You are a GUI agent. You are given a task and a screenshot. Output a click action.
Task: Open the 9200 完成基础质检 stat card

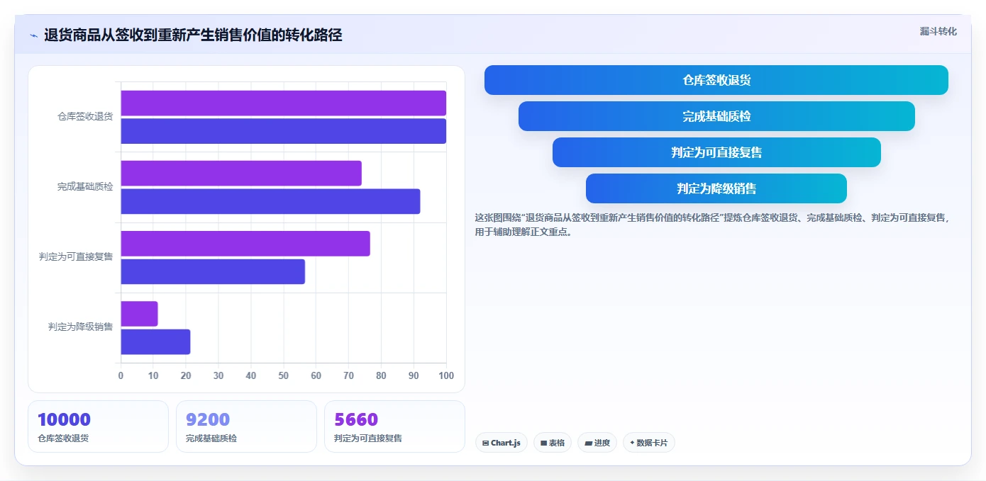246,426
